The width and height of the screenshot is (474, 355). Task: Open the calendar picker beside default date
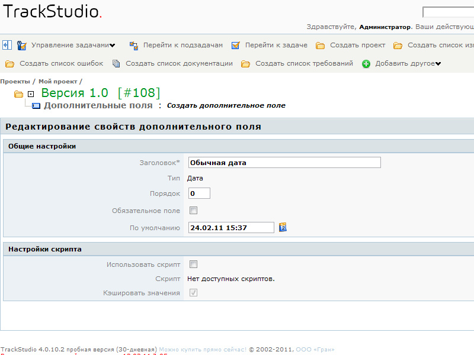pyautogui.click(x=283, y=227)
